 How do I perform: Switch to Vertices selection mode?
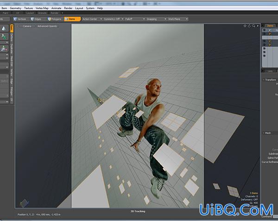(x=19, y=19)
